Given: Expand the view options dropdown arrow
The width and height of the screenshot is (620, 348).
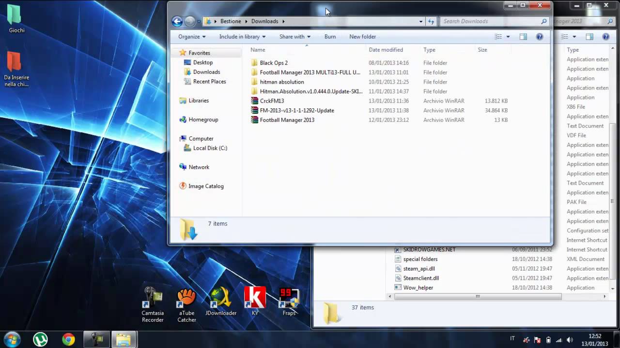Looking at the screenshot, I should (508, 37).
